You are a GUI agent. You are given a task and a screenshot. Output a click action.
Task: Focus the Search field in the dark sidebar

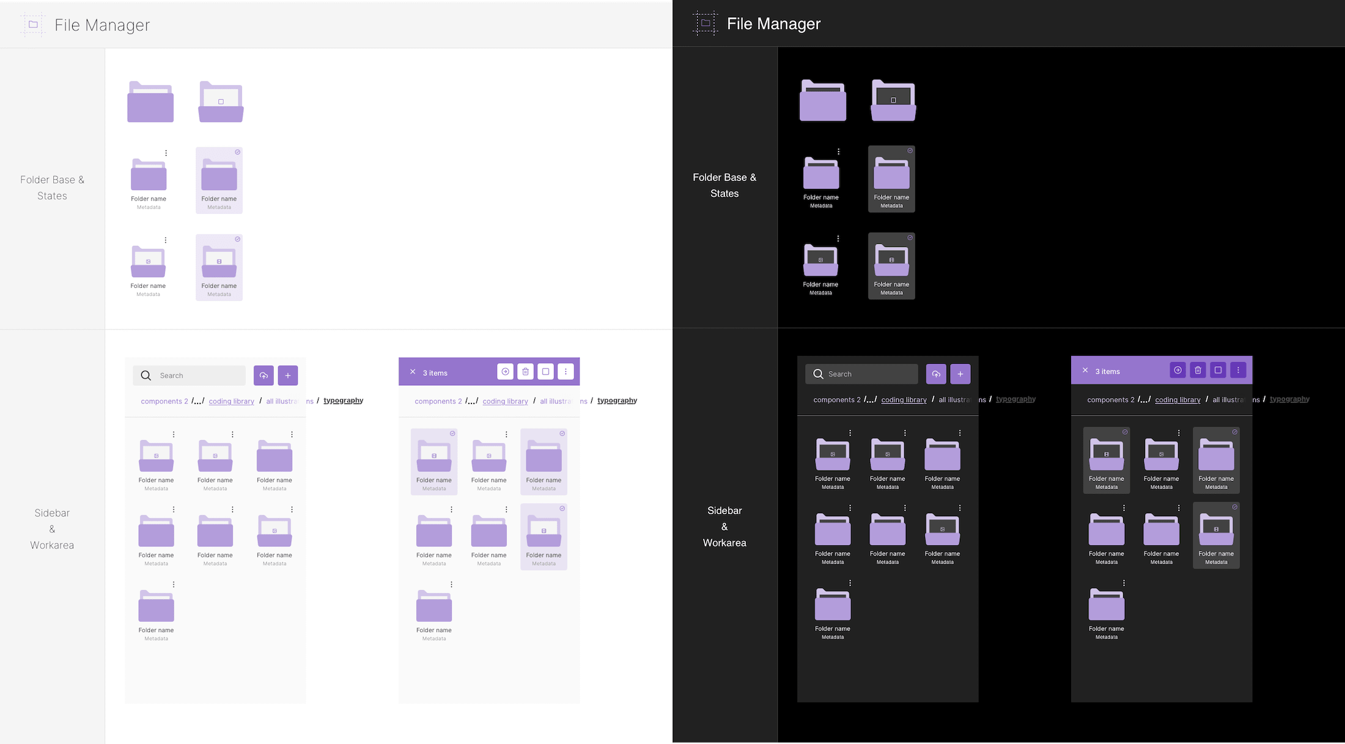click(862, 374)
